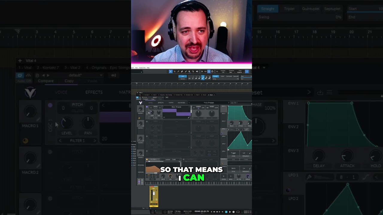Select the Mute tool in toolbar
383x215 pixels.
[x=189, y=71]
